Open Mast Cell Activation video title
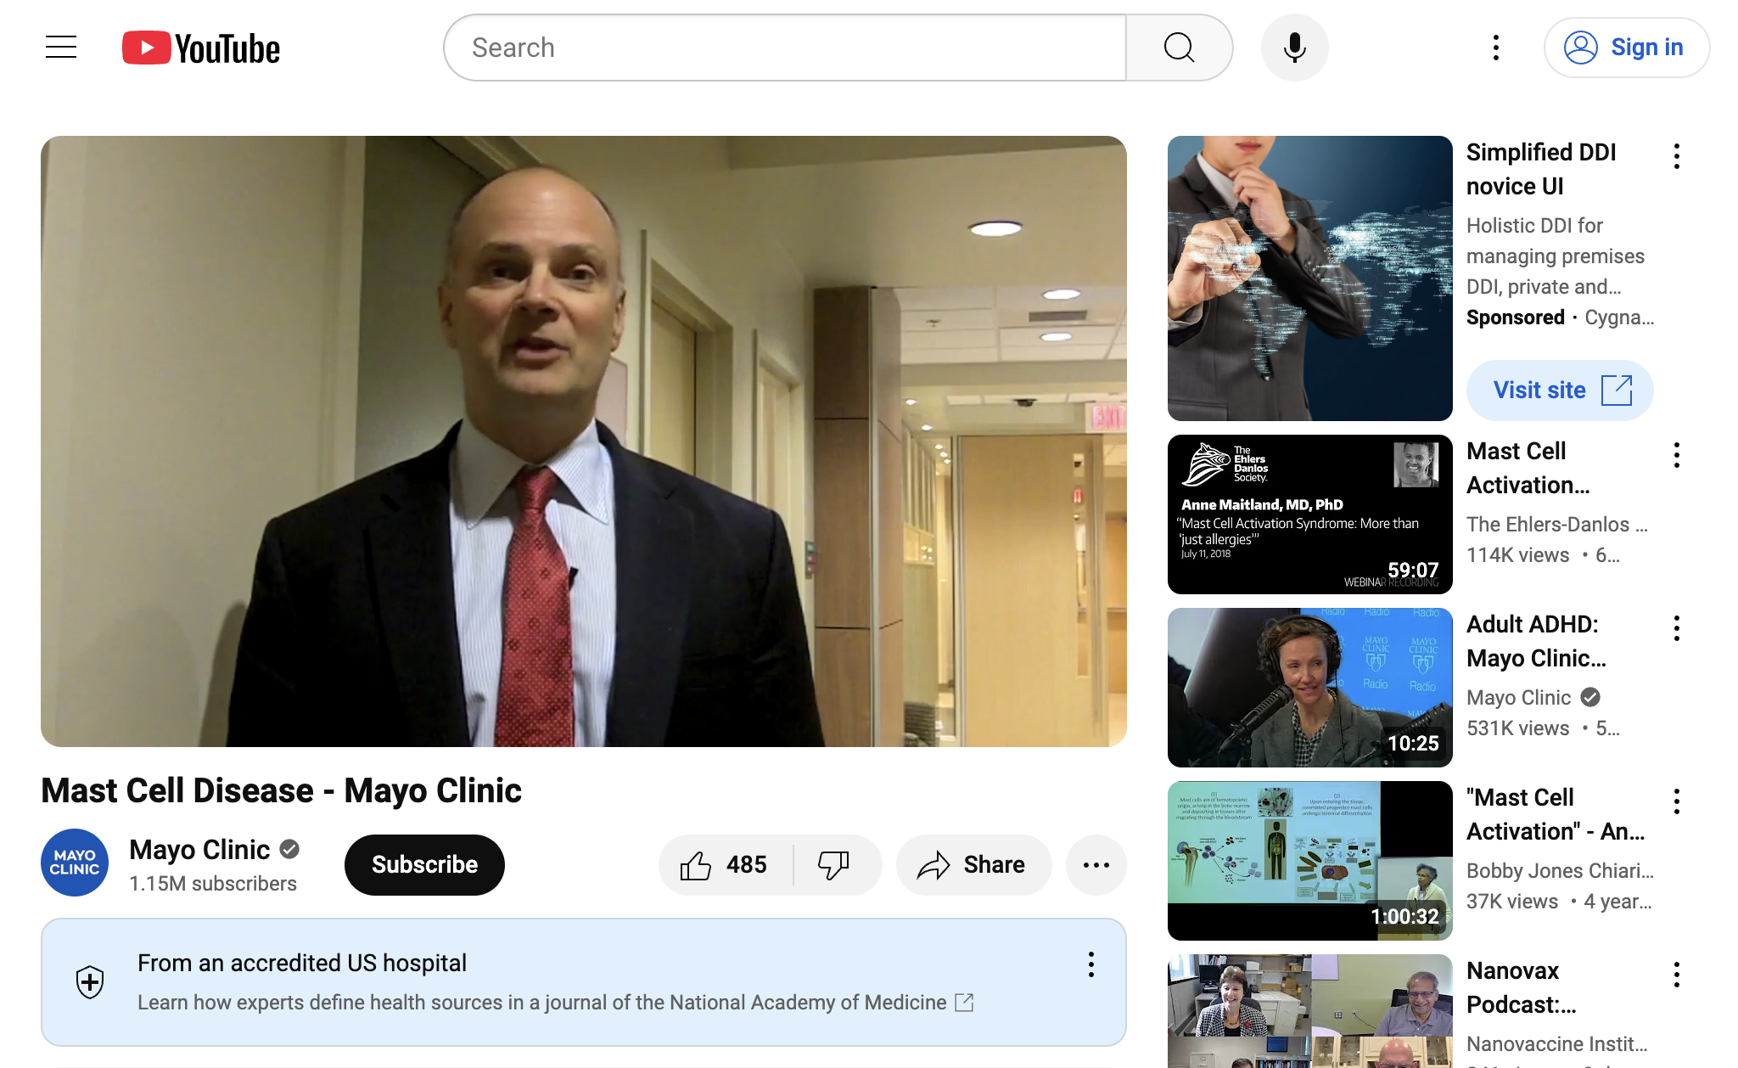 click(1528, 468)
